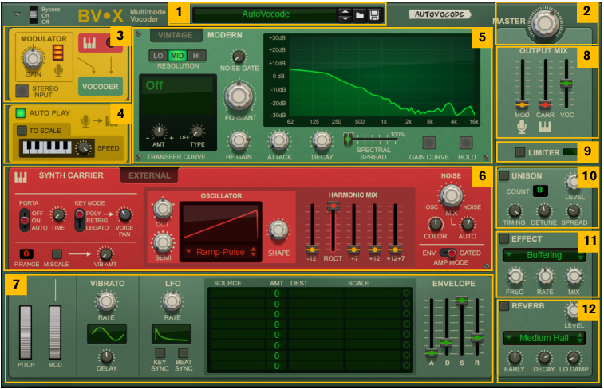The height and width of the screenshot is (389, 604).
Task: Switch to Synth Carrier tab
Action: [71, 176]
